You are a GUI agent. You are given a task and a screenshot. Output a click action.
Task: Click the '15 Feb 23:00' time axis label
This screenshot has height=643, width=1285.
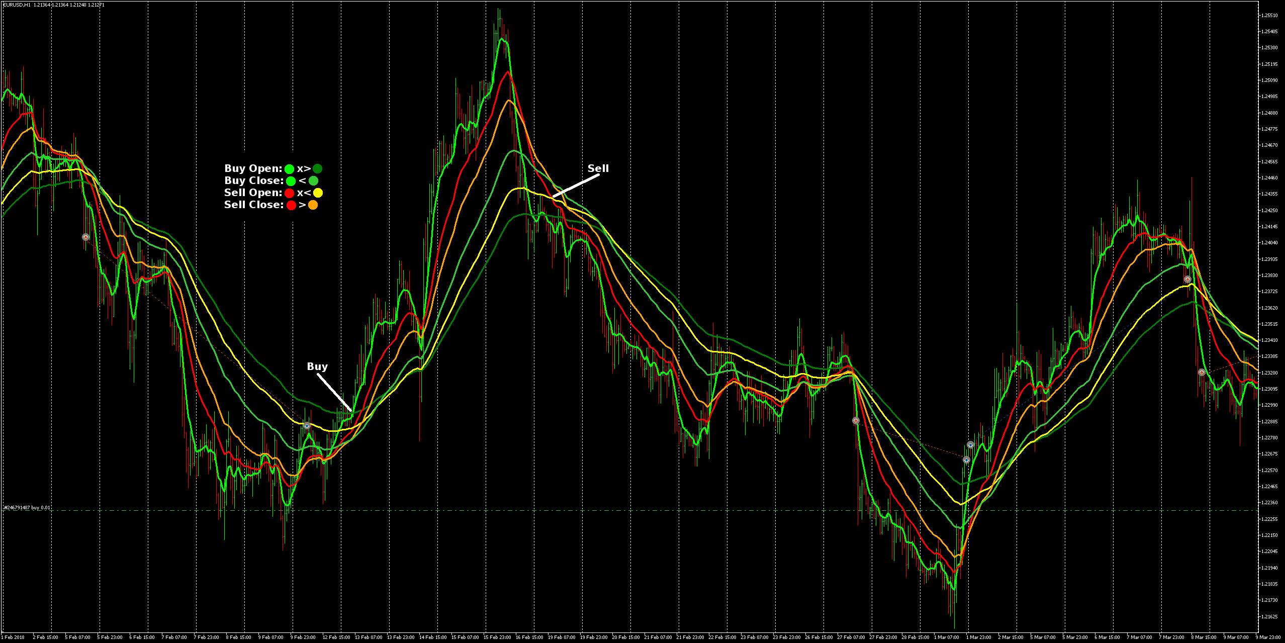tap(497, 637)
